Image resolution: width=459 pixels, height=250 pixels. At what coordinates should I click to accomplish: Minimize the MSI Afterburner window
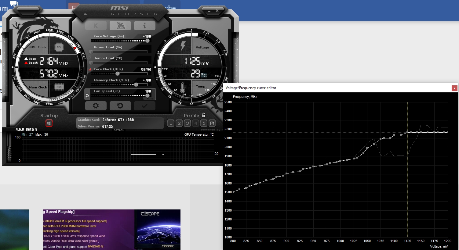pyautogui.click(x=209, y=11)
